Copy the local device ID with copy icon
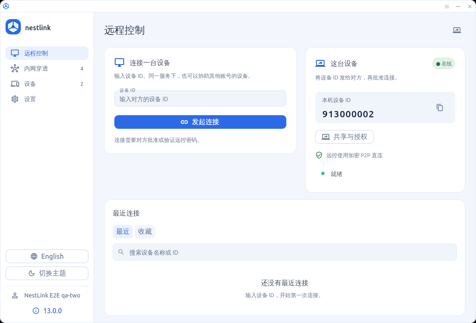 click(x=439, y=108)
